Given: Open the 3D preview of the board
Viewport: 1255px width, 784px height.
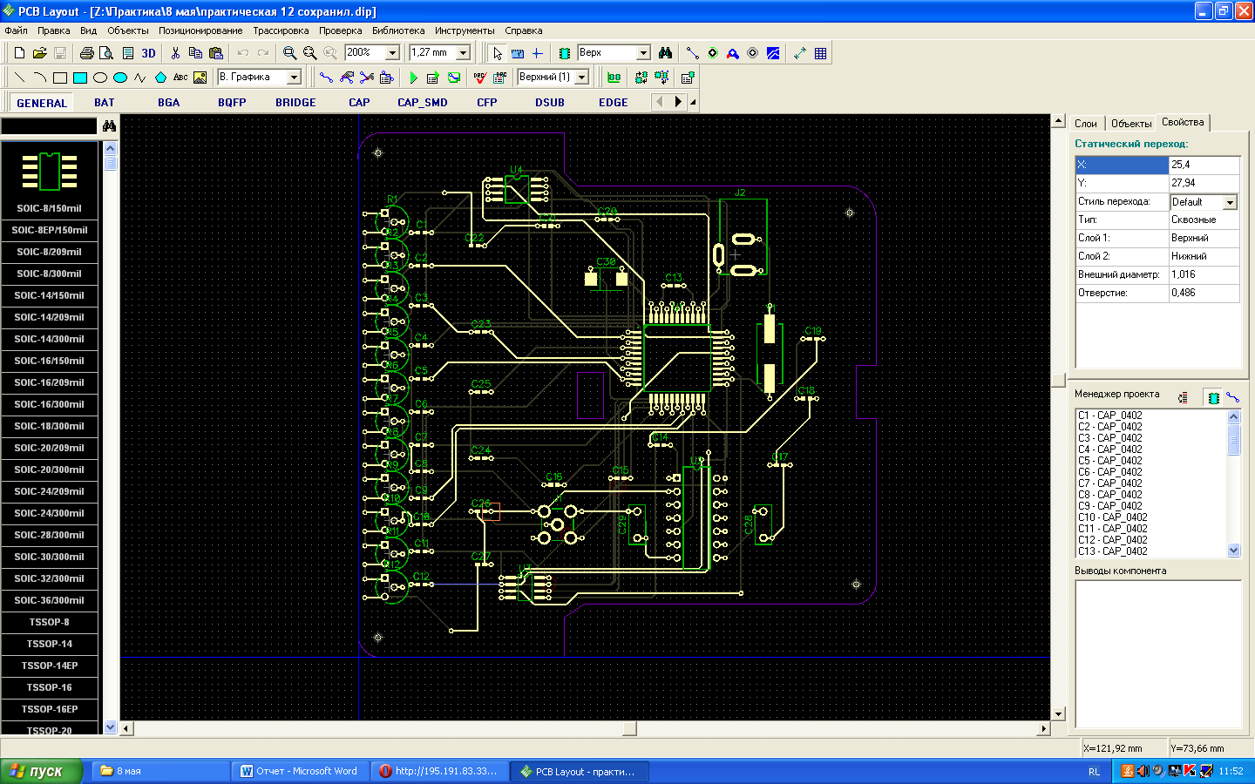Looking at the screenshot, I should pyautogui.click(x=148, y=53).
